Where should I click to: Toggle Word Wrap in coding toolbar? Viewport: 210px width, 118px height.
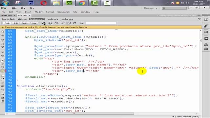(x=3, y=68)
